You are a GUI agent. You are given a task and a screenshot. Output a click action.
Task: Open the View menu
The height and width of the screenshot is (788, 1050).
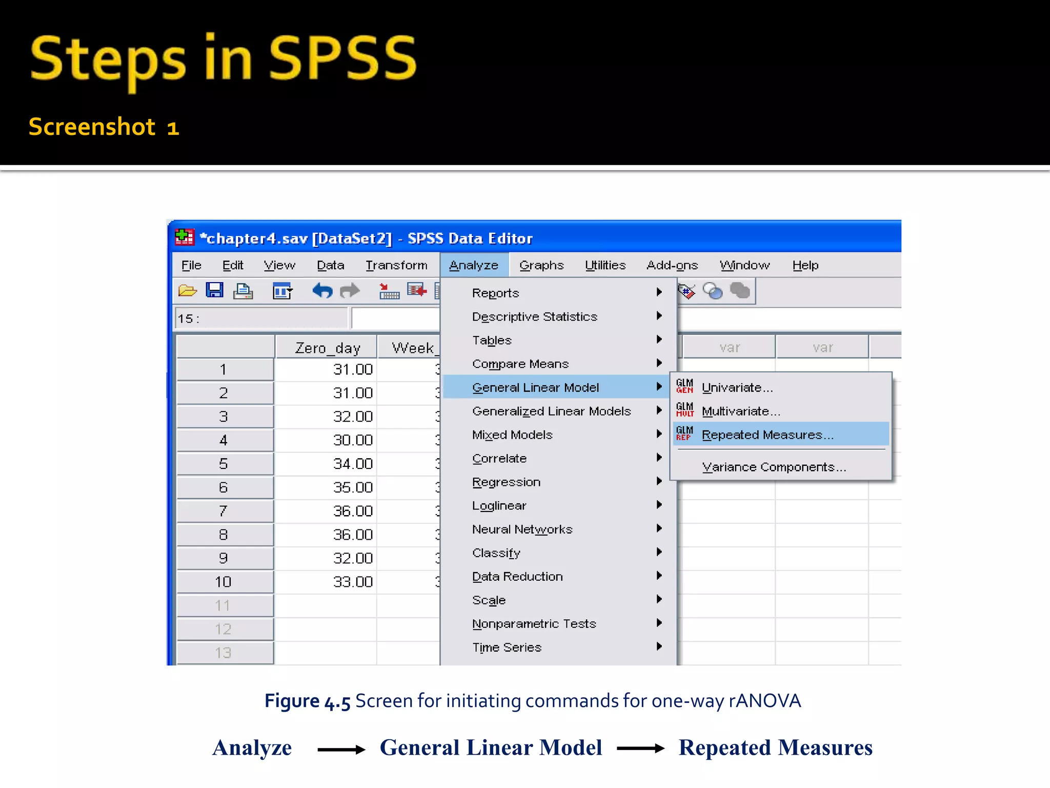pyautogui.click(x=279, y=265)
